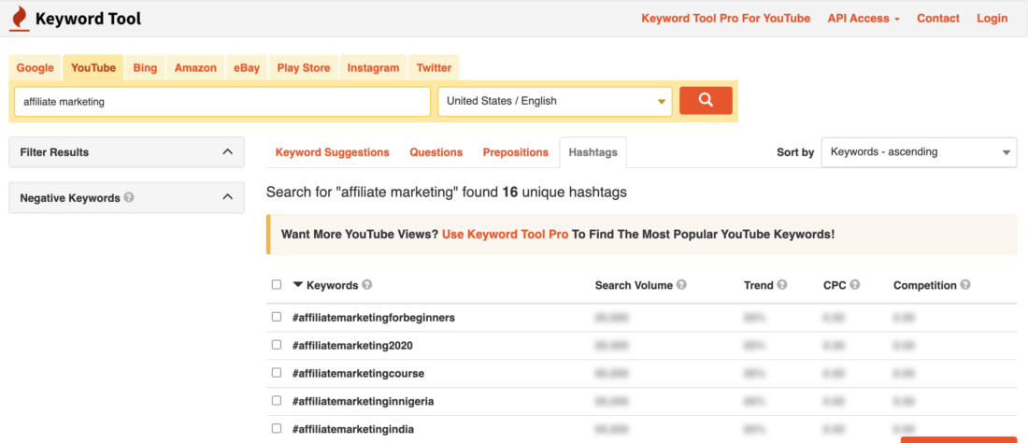Check the #affiliatemarketingforbeginners row checkbox
The width and height of the screenshot is (1028, 443).
click(x=277, y=317)
